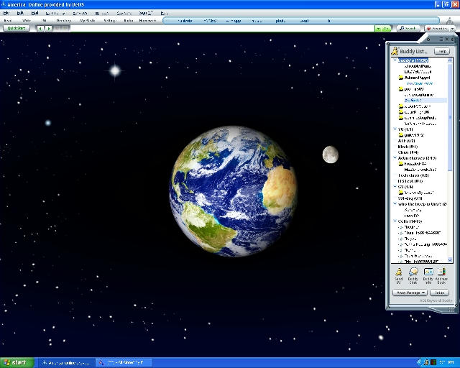
Task: Open the Favorites dropdown arrow
Action: tap(452, 29)
